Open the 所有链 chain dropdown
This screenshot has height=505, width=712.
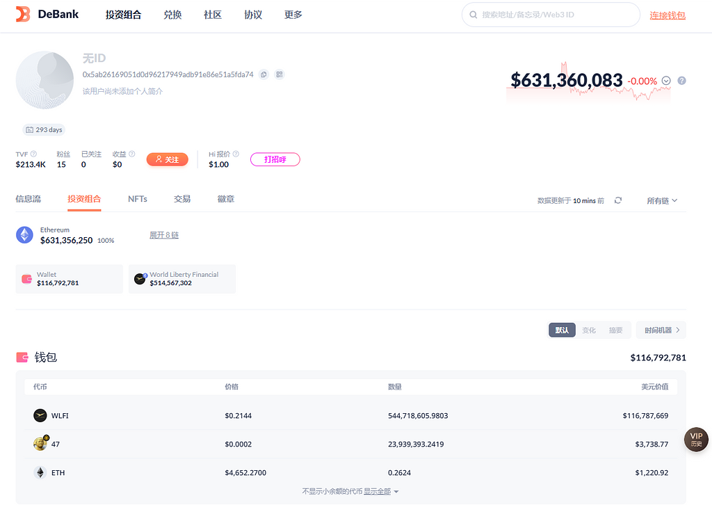tap(662, 200)
